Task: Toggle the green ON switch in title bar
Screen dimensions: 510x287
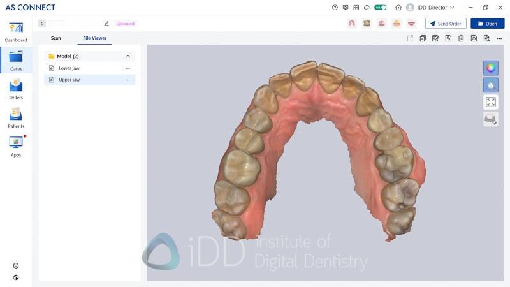Action: pos(381,8)
